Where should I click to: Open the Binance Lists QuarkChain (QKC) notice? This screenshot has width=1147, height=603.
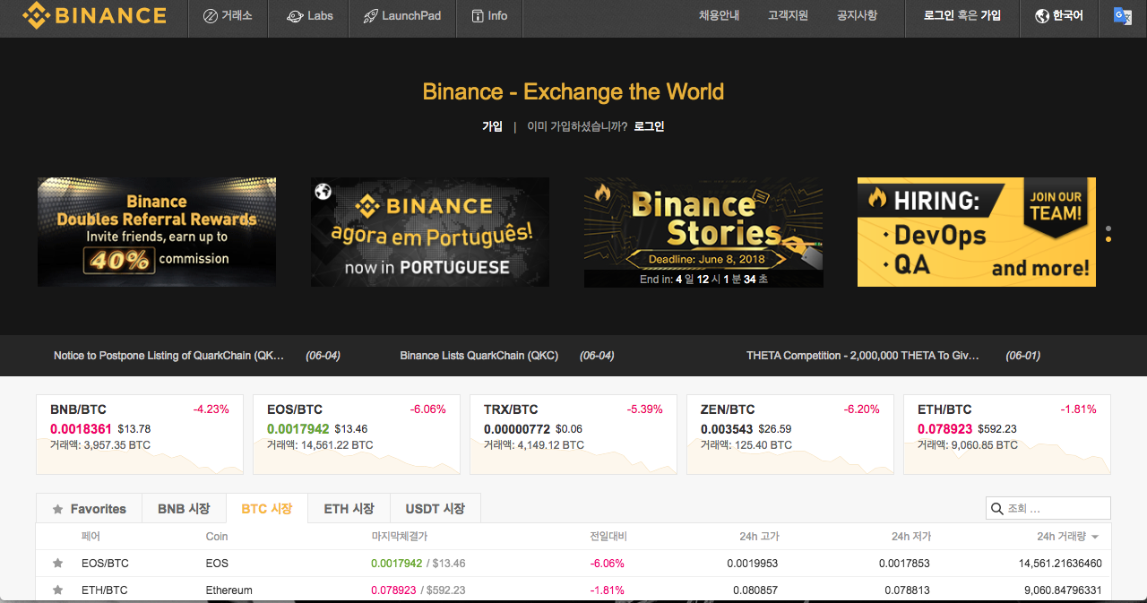click(x=479, y=356)
